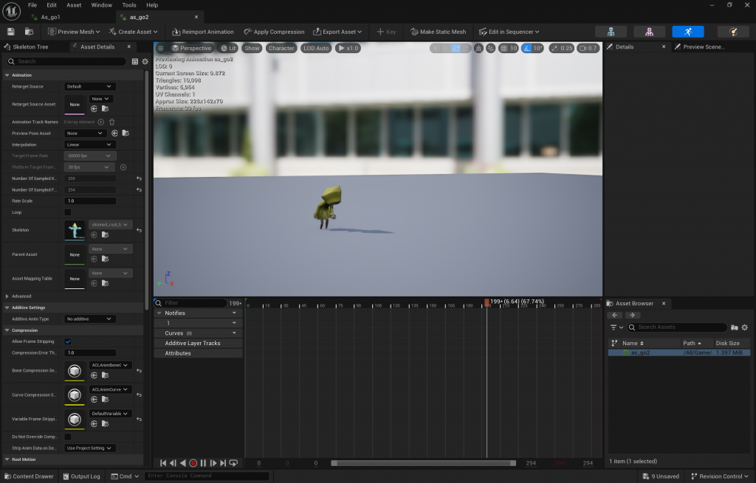The image size is (756, 483).
Task: Open Asset Browser settings gear
Action: click(x=745, y=327)
